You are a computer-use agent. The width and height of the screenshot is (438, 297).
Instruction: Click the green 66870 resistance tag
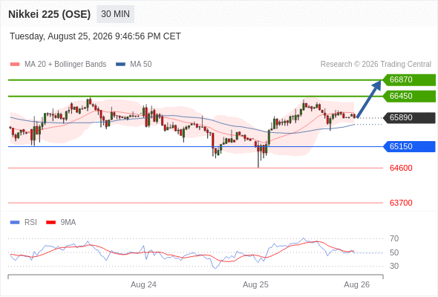tap(409, 80)
